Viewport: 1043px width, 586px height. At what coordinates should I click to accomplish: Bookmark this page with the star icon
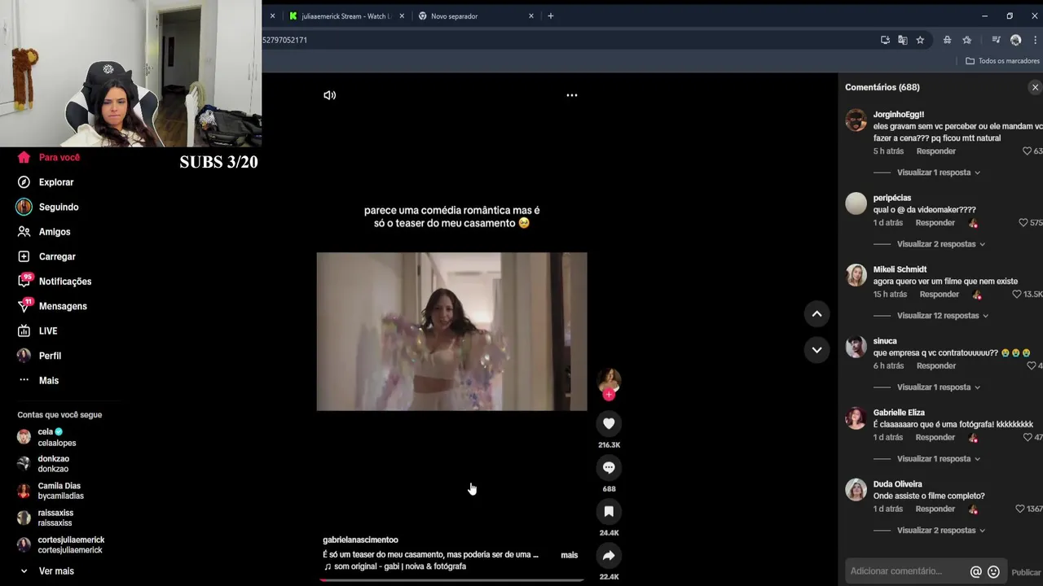[x=920, y=40]
